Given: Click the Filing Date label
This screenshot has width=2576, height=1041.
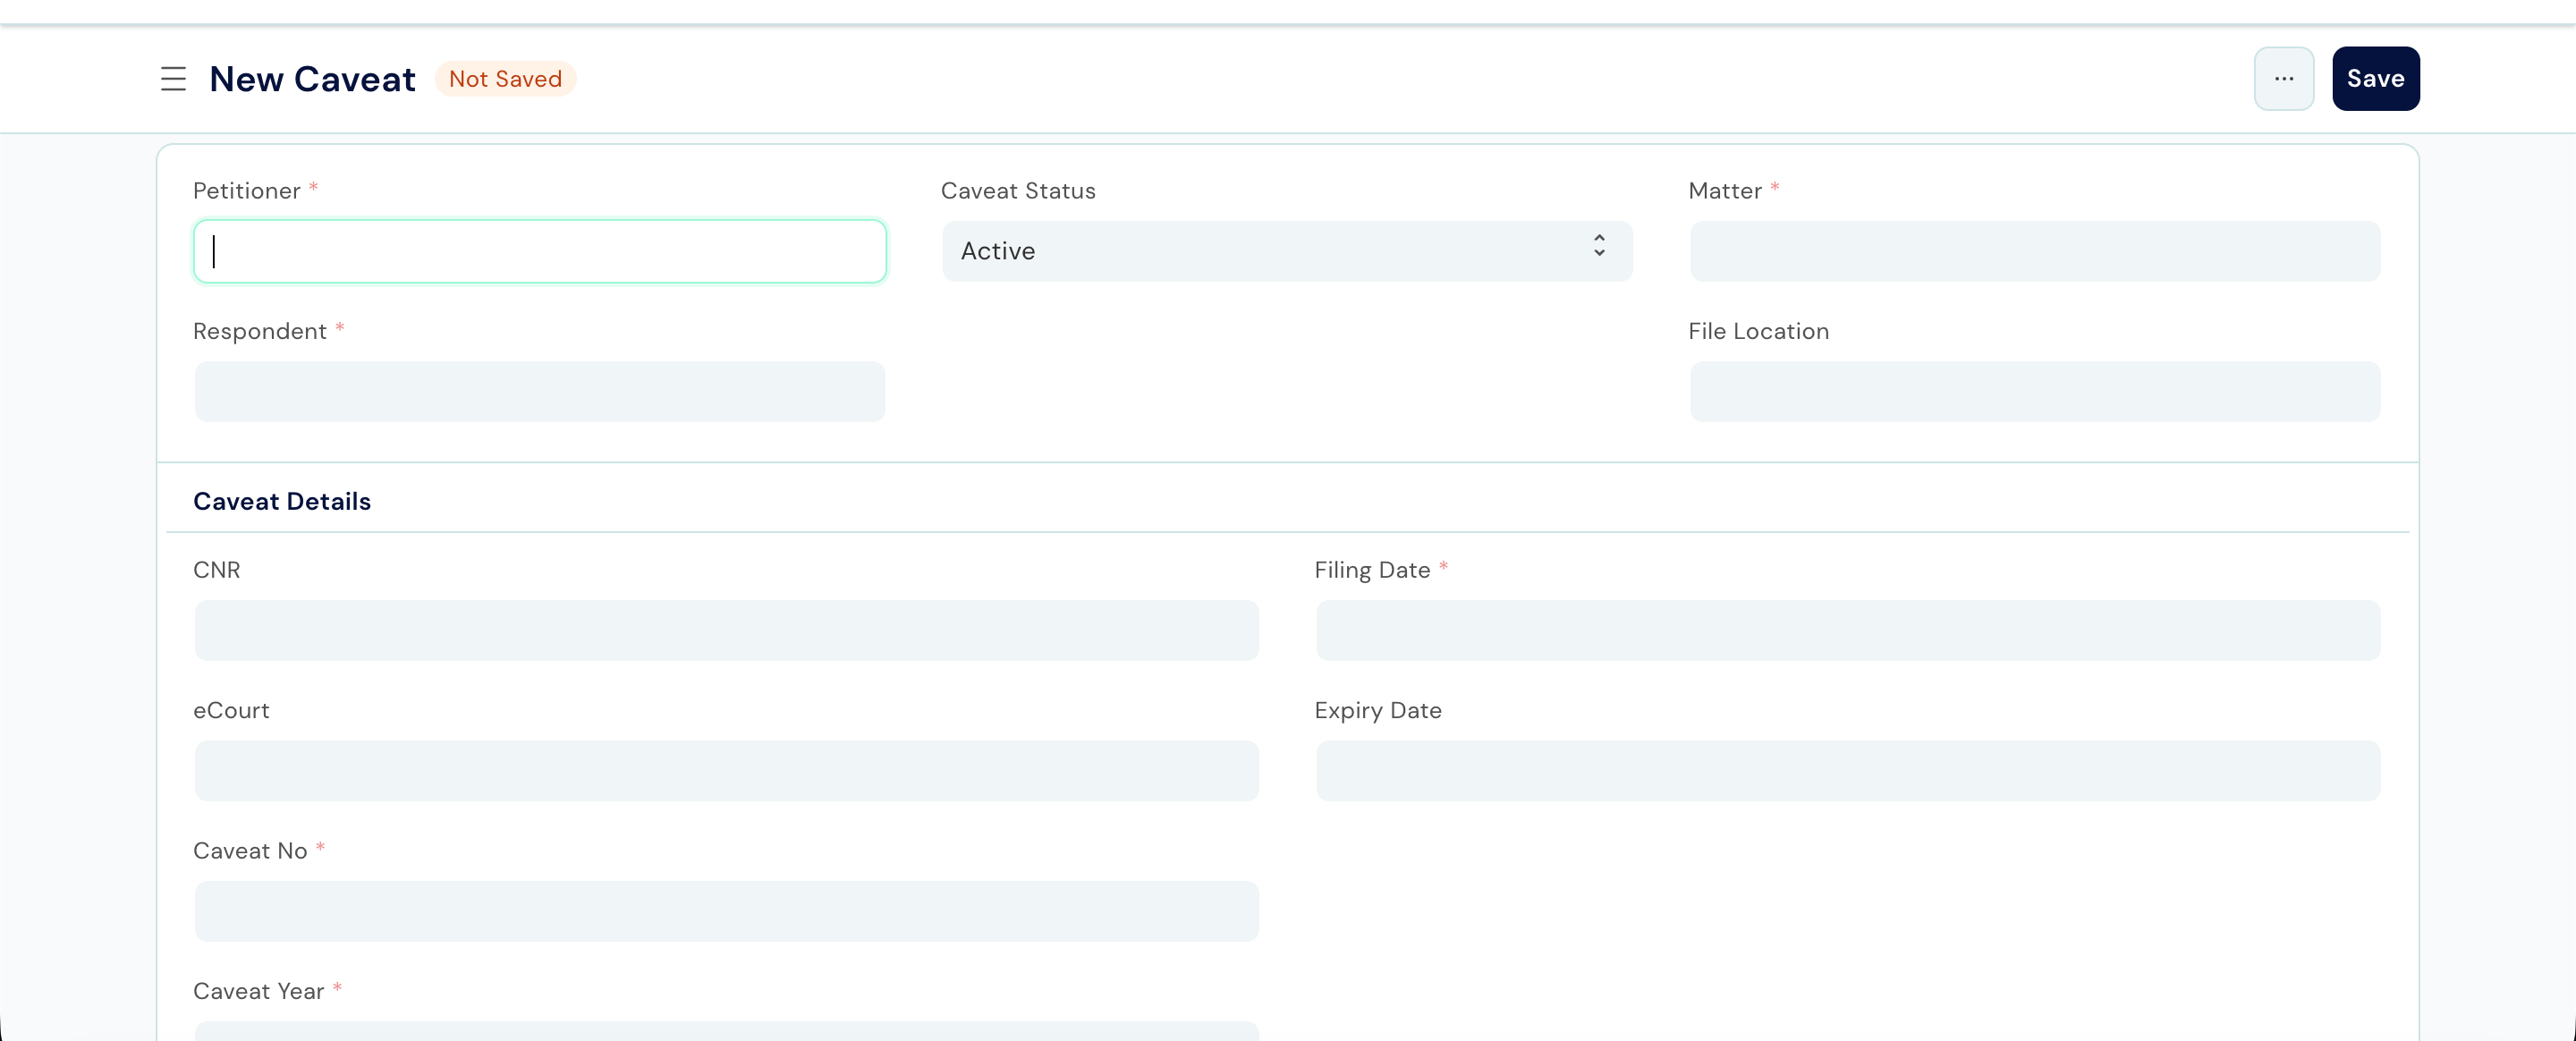Looking at the screenshot, I should tap(1372, 570).
